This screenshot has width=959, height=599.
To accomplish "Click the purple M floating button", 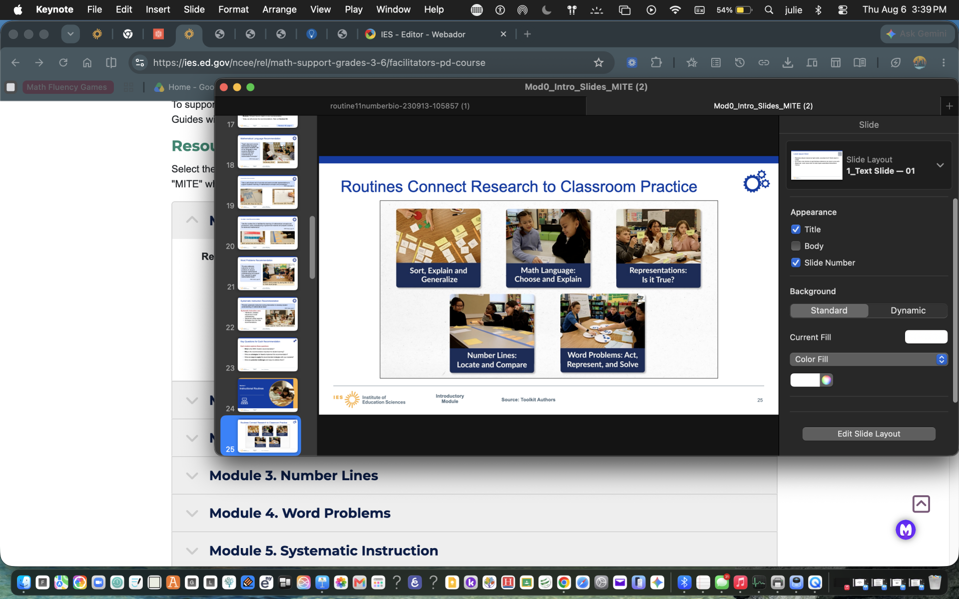I will point(906,530).
